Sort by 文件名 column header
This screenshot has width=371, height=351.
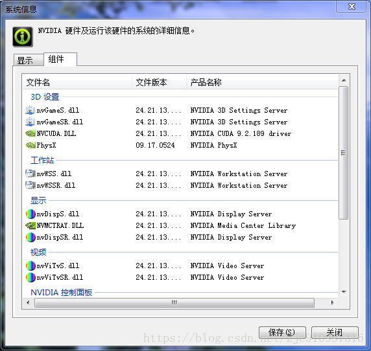pyautogui.click(x=77, y=82)
